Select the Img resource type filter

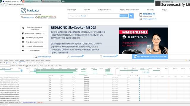tap(38, 66)
